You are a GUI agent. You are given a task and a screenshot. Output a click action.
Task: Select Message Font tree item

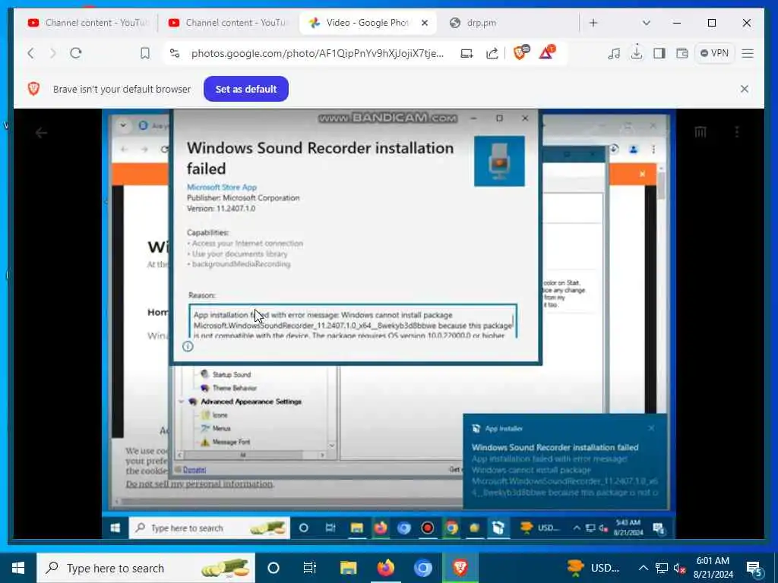231,442
